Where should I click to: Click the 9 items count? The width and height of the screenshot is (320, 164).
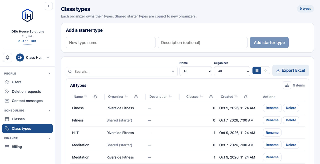[299, 85]
